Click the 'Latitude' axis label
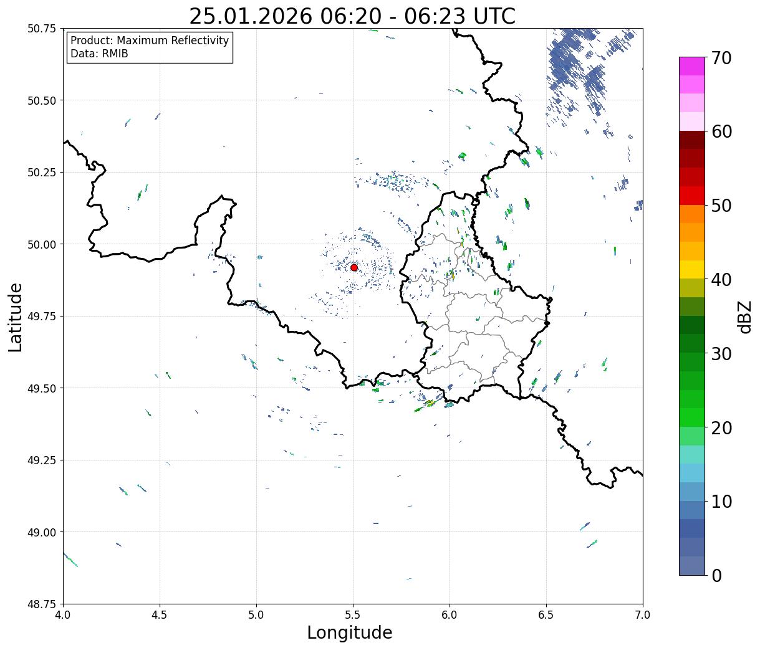The image size is (760, 648). click(16, 317)
